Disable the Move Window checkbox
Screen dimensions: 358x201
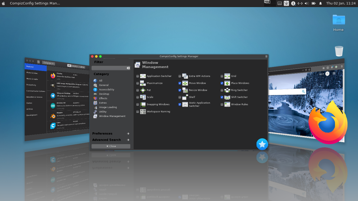(180, 83)
